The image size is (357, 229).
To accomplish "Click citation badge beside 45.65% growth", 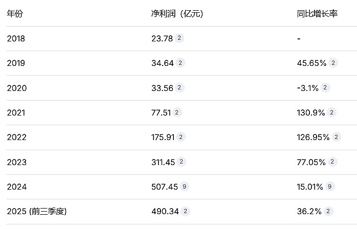I will (x=333, y=63).
